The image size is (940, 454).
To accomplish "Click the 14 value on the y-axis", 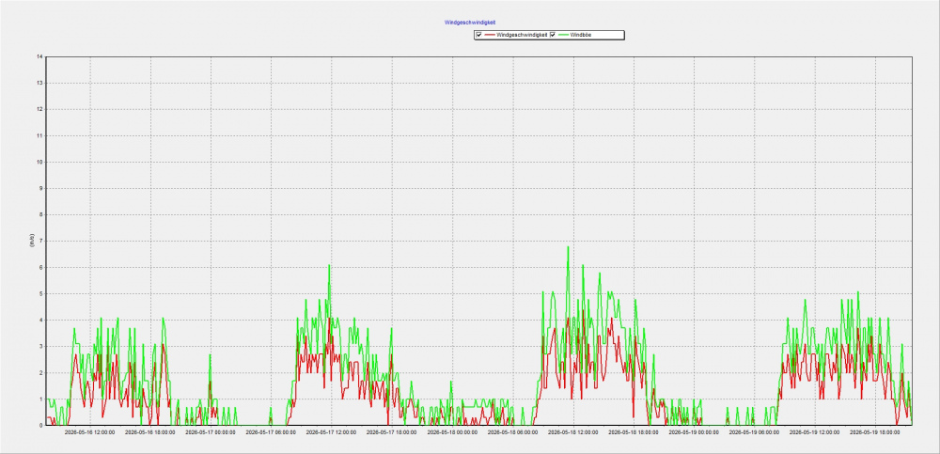I will pos(39,57).
